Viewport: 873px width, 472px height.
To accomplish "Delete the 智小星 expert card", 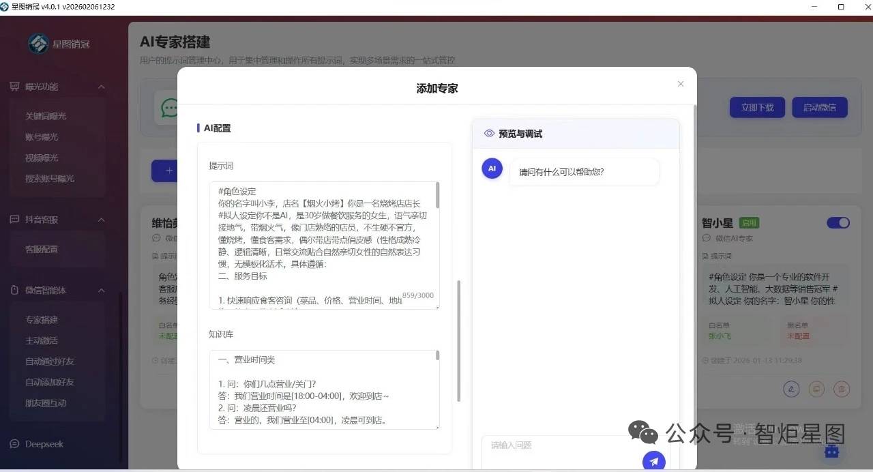I will [842, 389].
